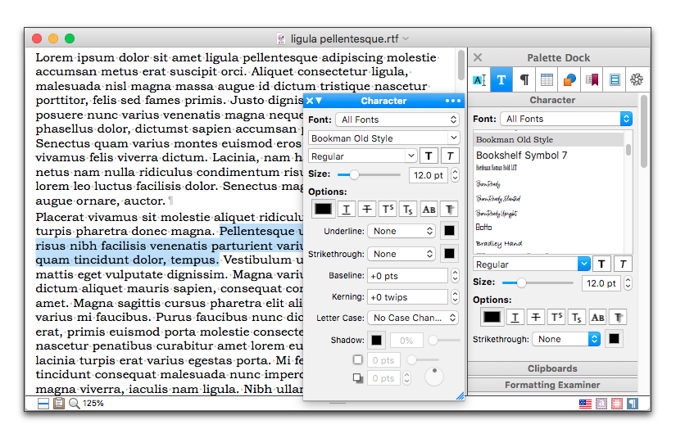Toggle italic in floating Character palette
Image resolution: width=676 pixels, height=438 pixels.
tap(450, 156)
